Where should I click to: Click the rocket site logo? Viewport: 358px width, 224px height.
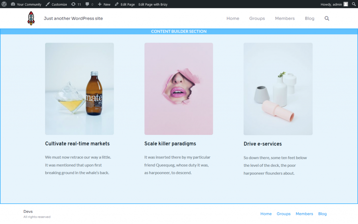[31, 18]
